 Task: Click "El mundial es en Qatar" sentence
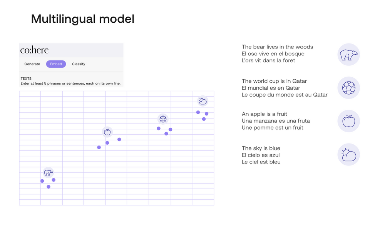coord(271,88)
